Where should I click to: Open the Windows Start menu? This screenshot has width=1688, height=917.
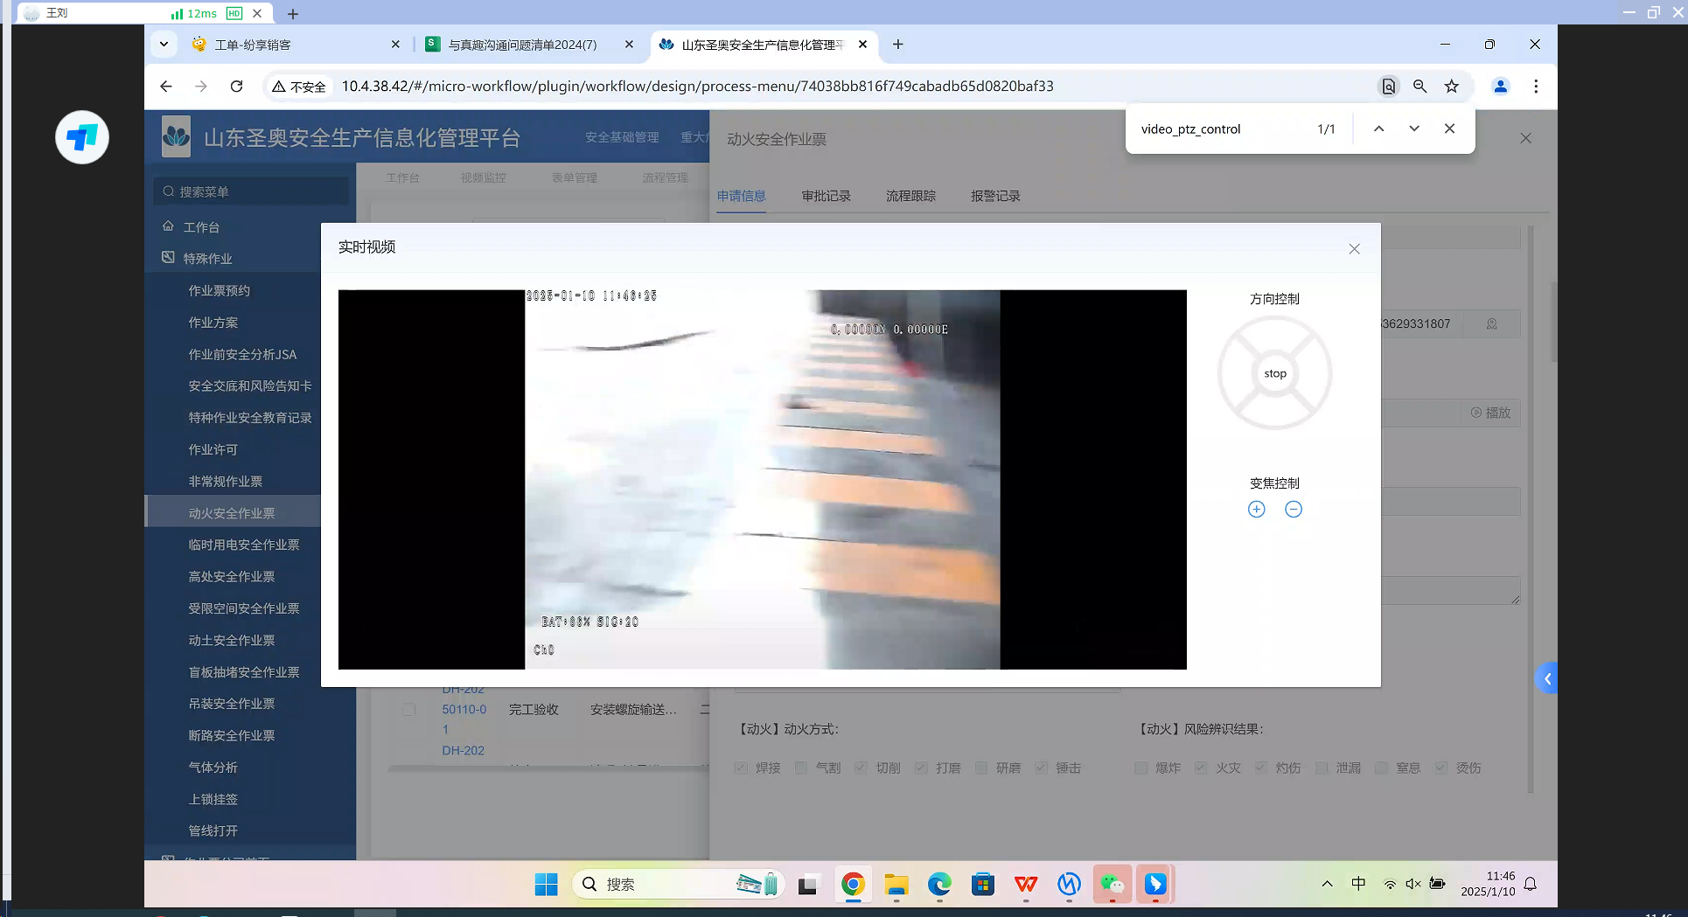546,885
